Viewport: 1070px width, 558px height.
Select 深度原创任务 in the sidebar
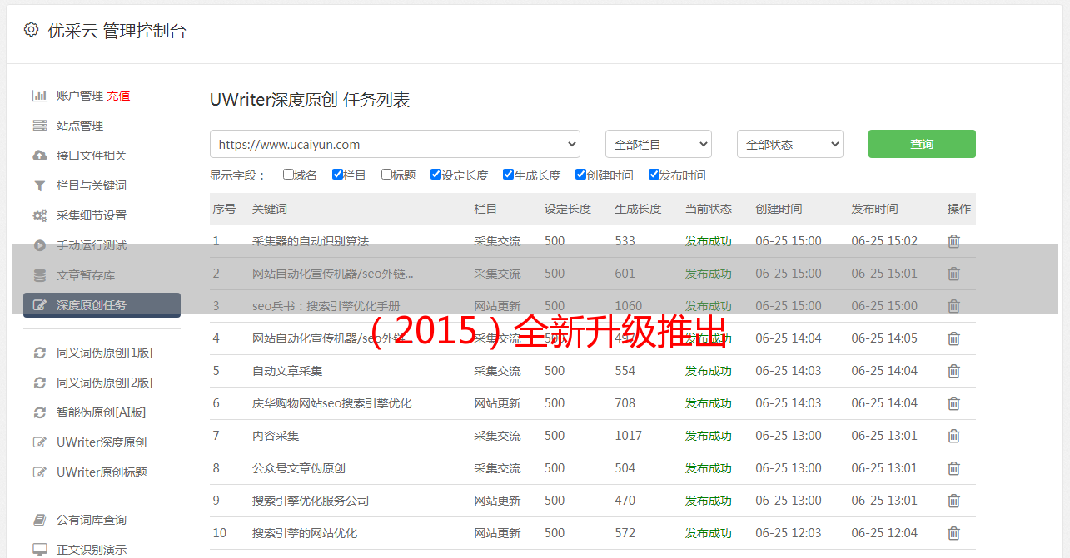click(x=102, y=305)
